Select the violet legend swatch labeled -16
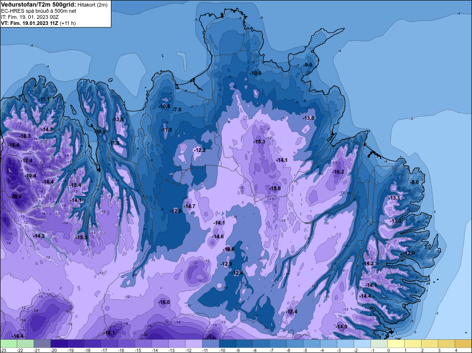 (x=126, y=344)
